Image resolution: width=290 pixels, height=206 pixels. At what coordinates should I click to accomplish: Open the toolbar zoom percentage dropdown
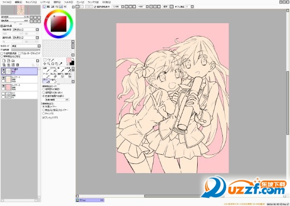tap(123, 7)
